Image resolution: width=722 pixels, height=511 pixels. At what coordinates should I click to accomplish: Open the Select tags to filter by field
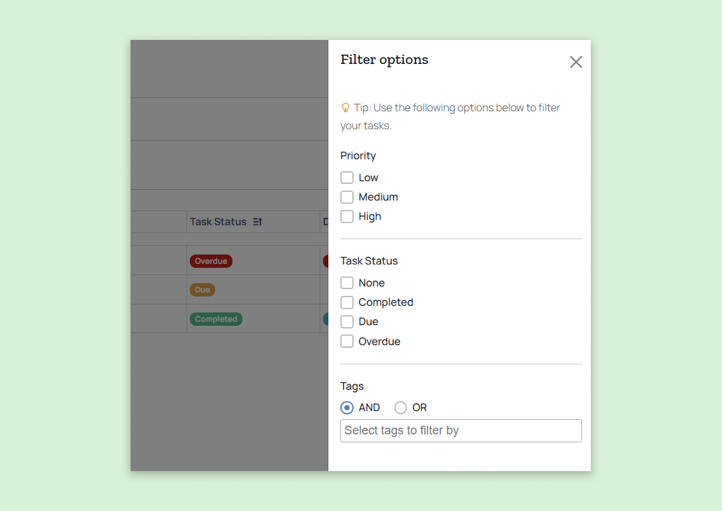coord(461,430)
